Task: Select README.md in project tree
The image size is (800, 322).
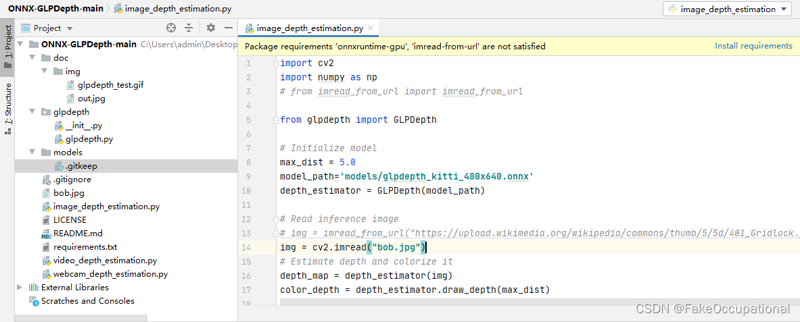Action: coord(78,234)
